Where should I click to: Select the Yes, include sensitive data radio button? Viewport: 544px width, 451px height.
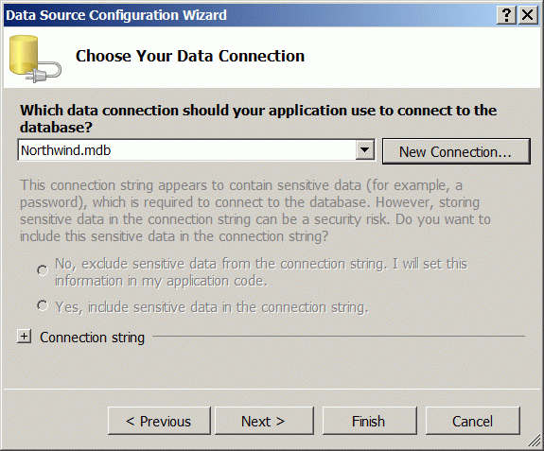coord(43,305)
